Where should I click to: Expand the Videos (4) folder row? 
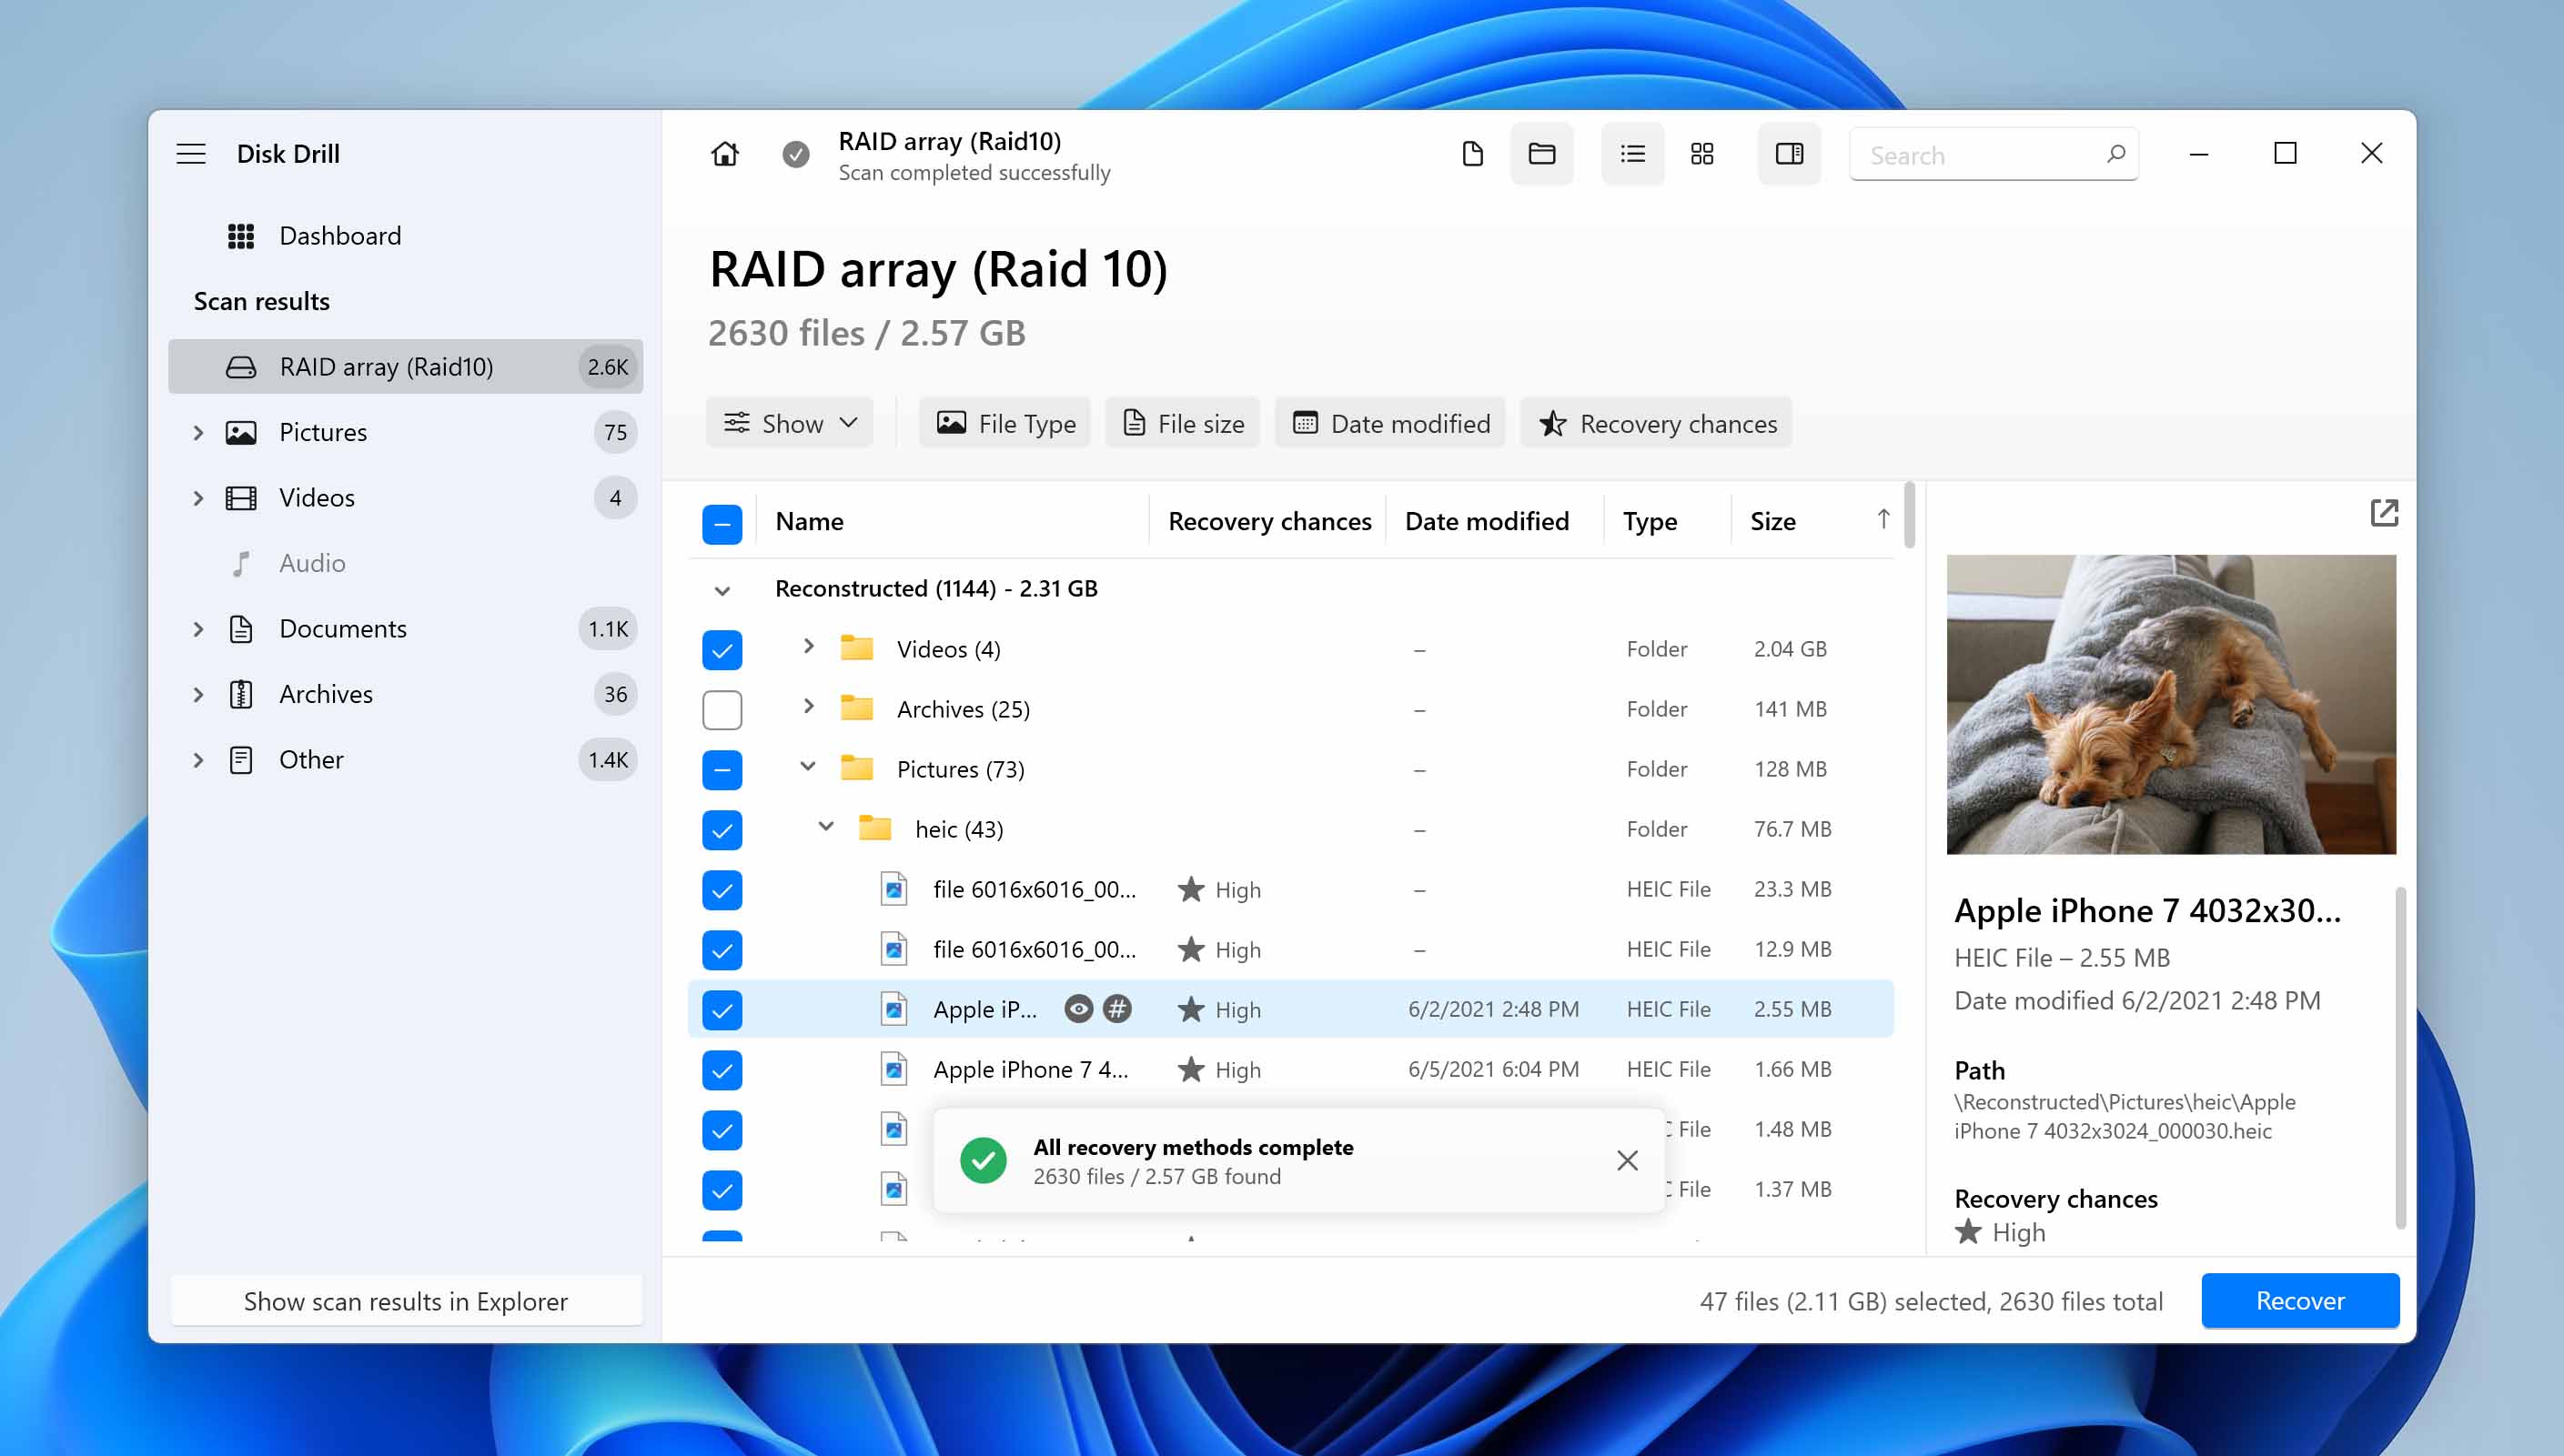[x=808, y=646]
